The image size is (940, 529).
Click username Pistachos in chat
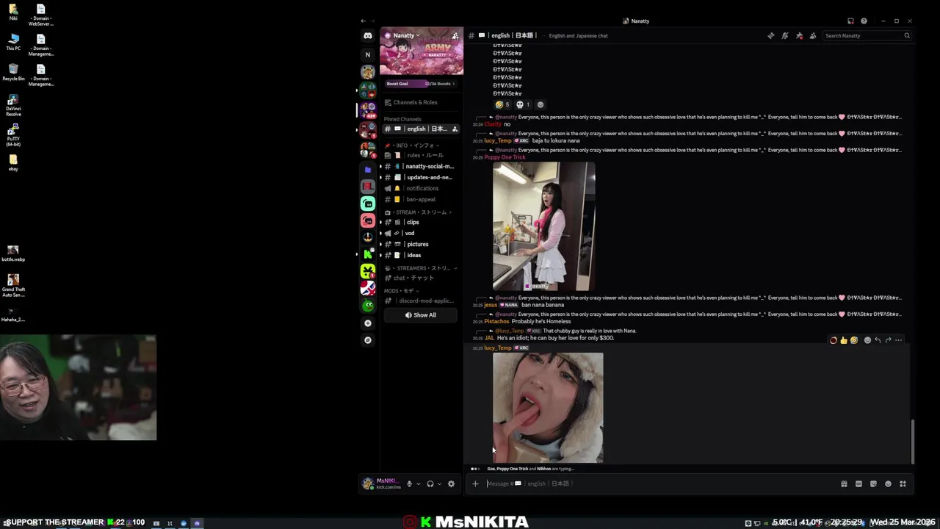click(496, 321)
